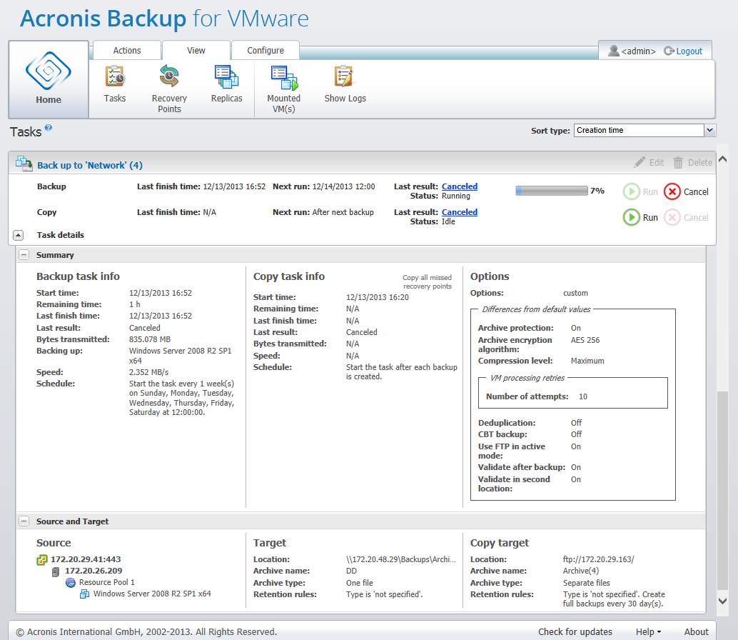The height and width of the screenshot is (640, 738).
Task: Click the 'Separate files' archive type
Action: (x=587, y=583)
